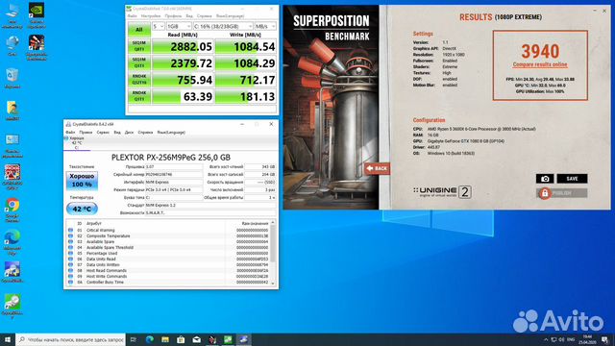Click the SAVE button in Superposition

pos(572,179)
